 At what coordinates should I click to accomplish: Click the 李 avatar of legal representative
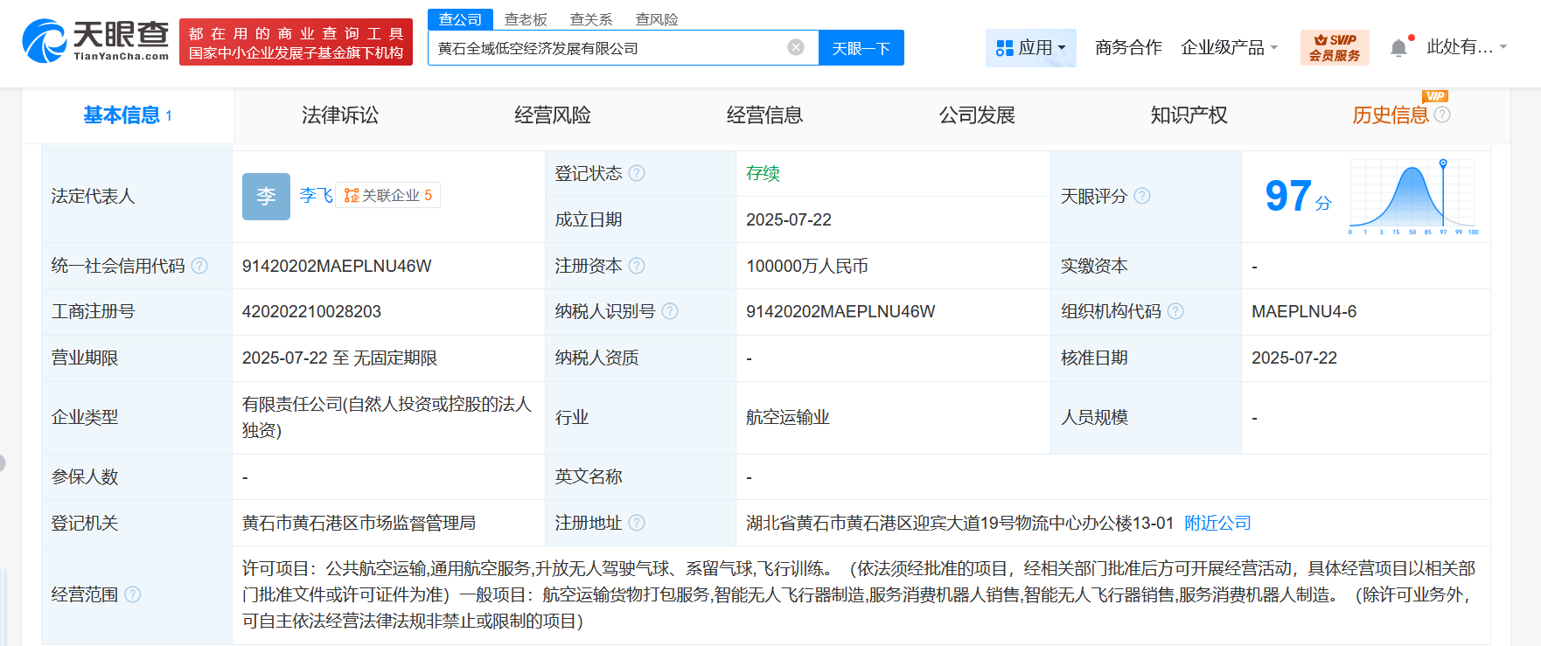(x=266, y=196)
